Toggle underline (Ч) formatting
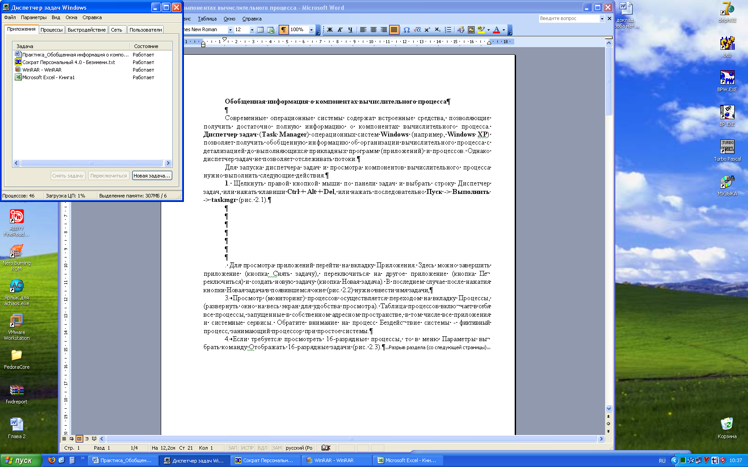Screen dimensions: 748x467 (x=350, y=30)
